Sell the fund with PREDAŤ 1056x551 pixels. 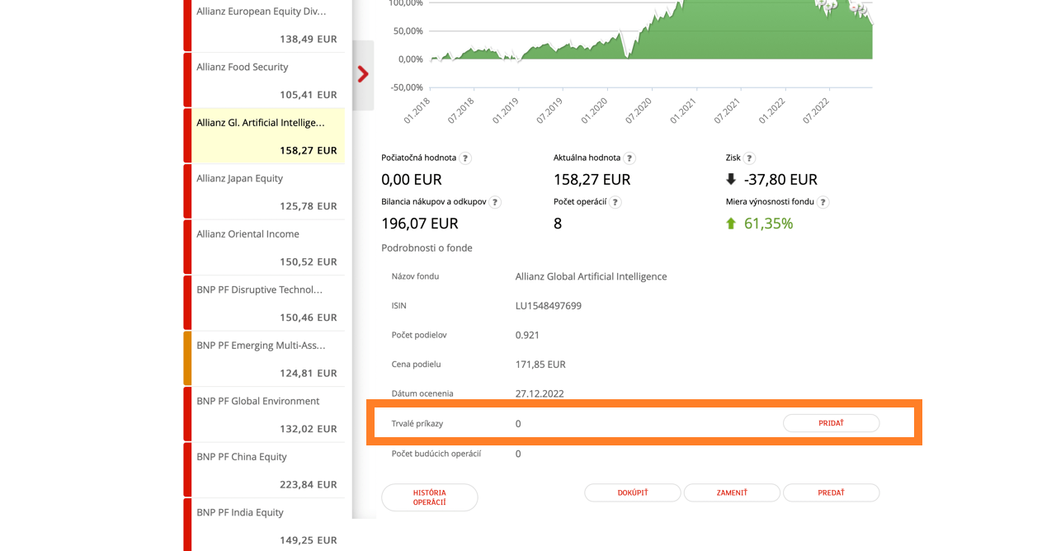(831, 492)
